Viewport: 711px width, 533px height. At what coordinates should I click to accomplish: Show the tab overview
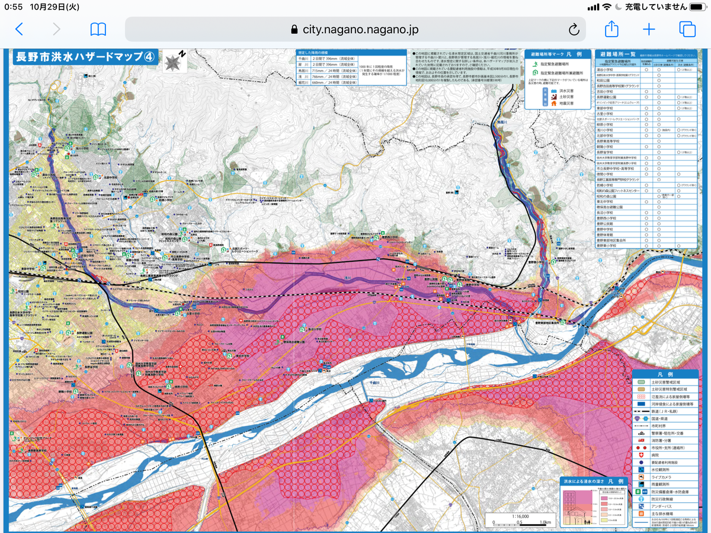pos(687,29)
